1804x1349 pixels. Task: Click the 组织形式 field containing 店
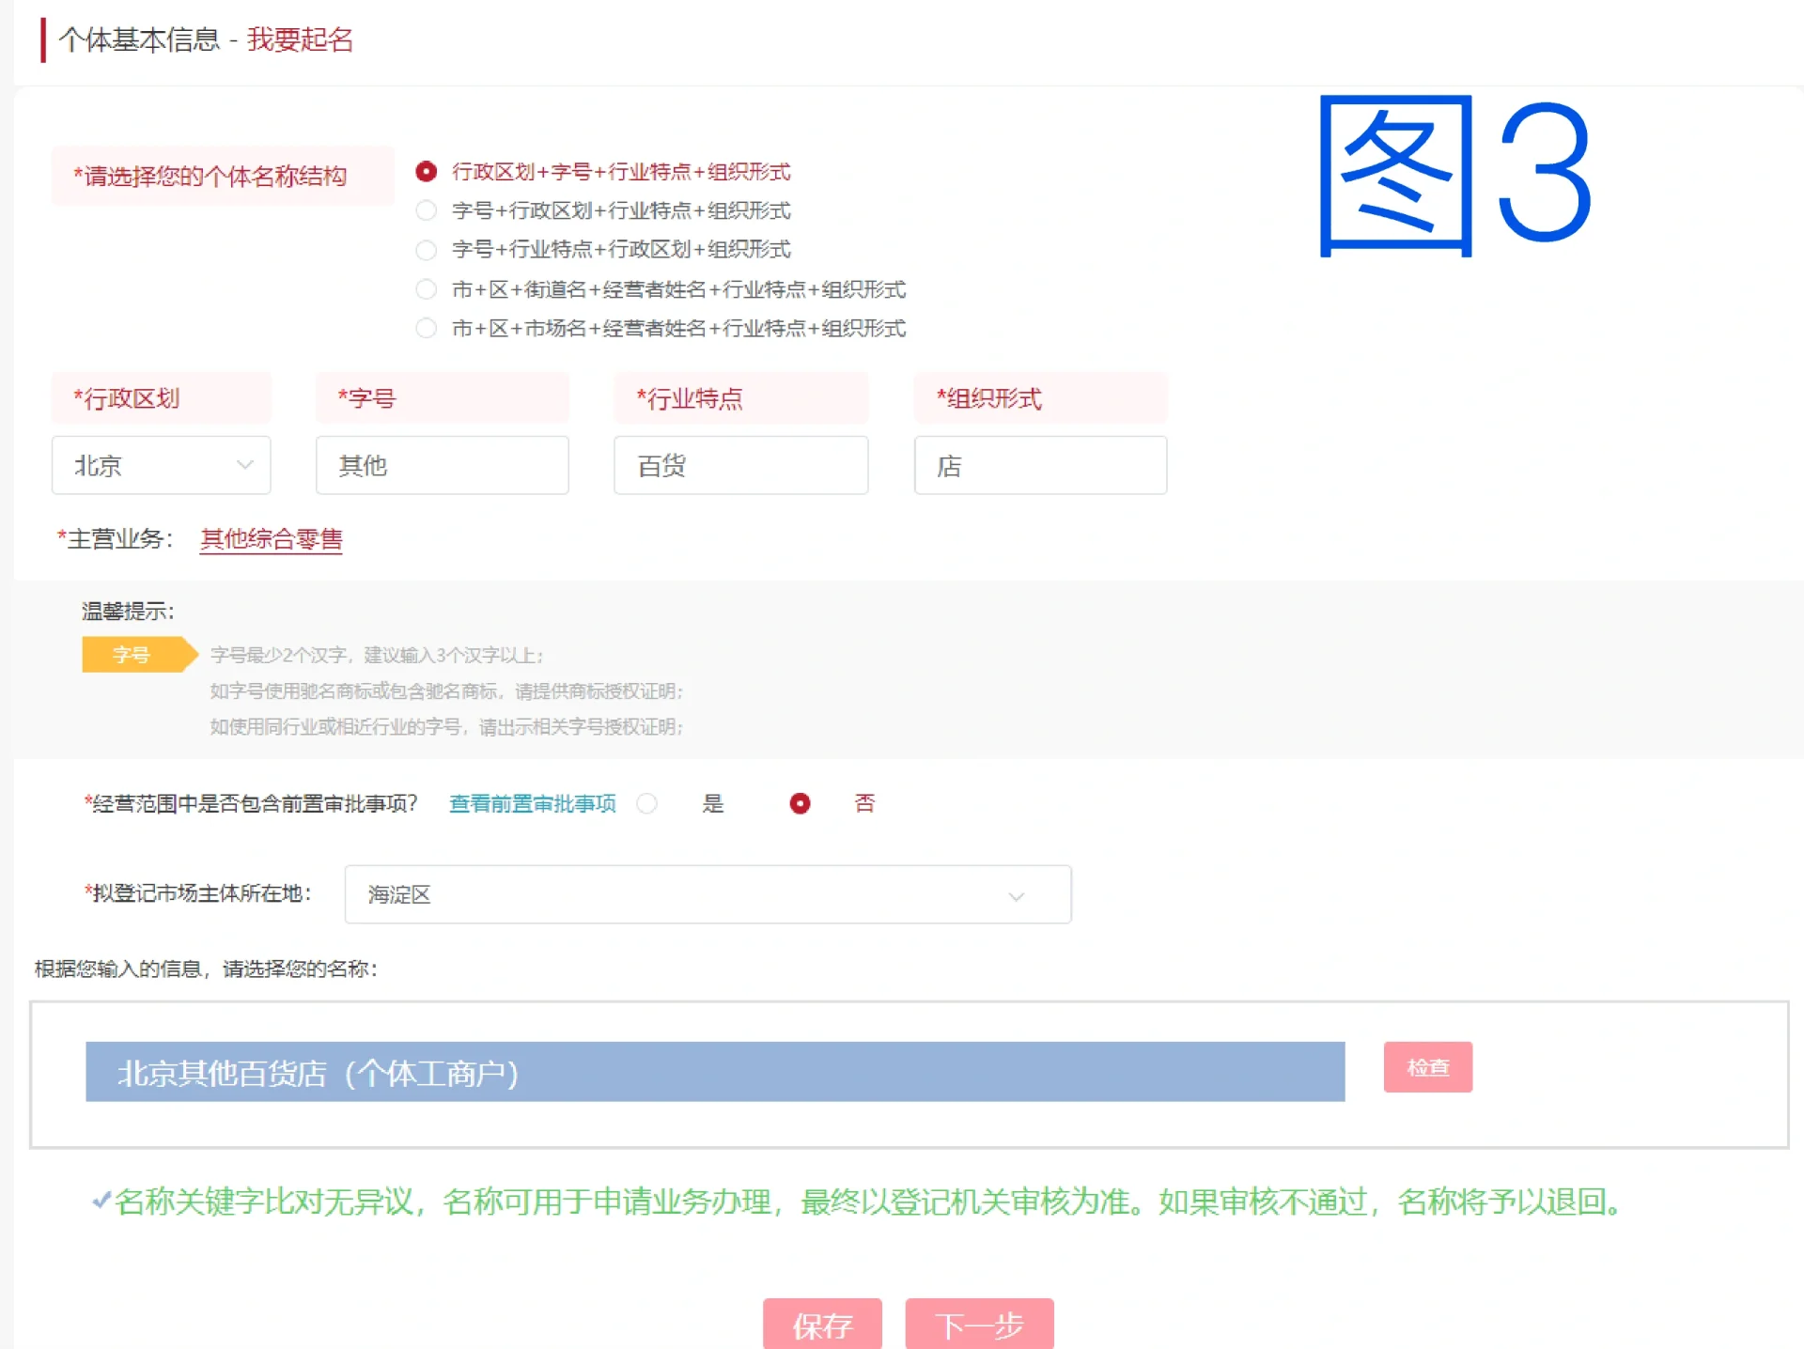pos(1040,465)
